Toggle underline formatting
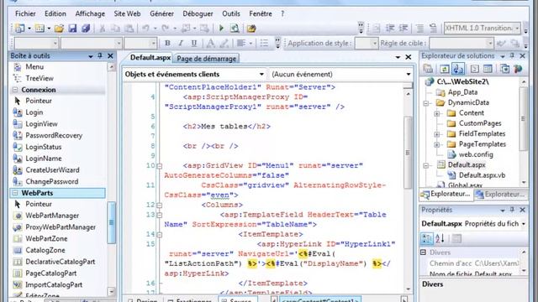This screenshot has width=538, height=302. pyautogui.click(x=194, y=43)
